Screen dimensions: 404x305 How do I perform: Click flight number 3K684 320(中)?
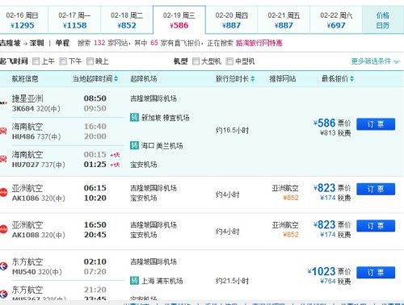pos(36,109)
